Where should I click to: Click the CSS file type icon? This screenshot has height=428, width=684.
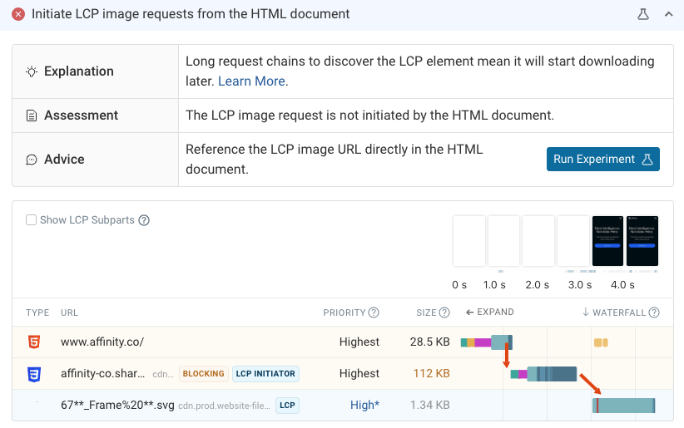pos(34,374)
